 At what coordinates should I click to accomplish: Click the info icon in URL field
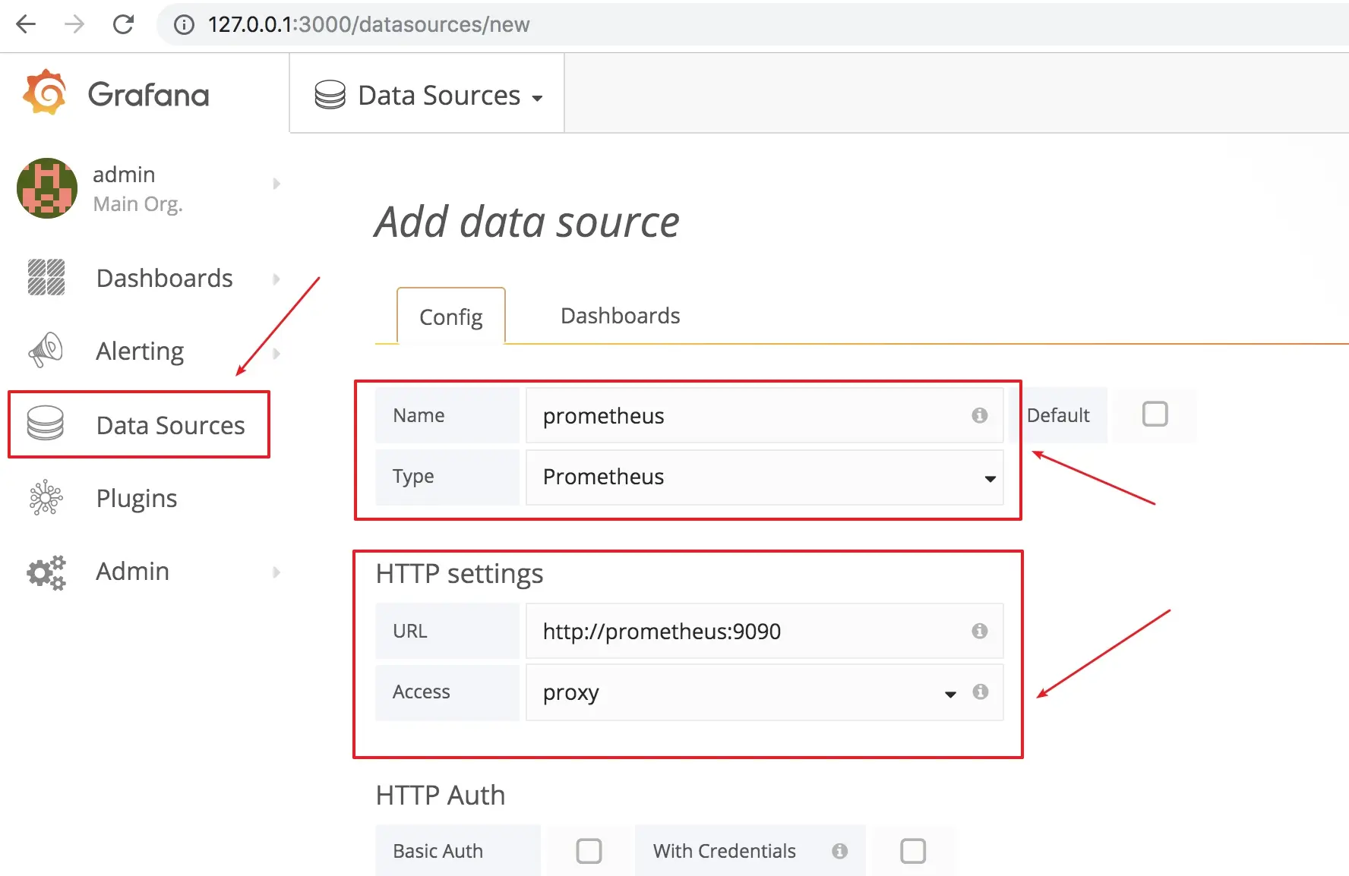(980, 631)
